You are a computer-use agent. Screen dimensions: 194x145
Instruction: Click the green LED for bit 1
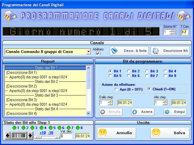point(15,128)
